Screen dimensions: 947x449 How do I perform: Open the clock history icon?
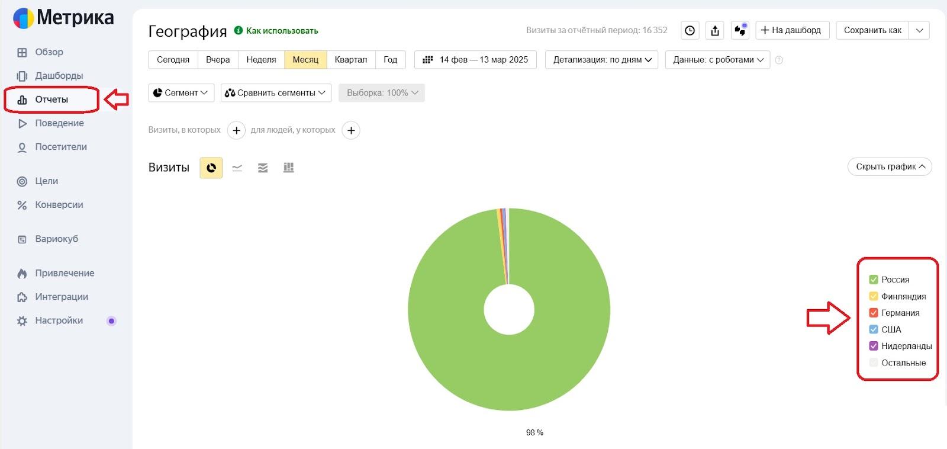[690, 30]
